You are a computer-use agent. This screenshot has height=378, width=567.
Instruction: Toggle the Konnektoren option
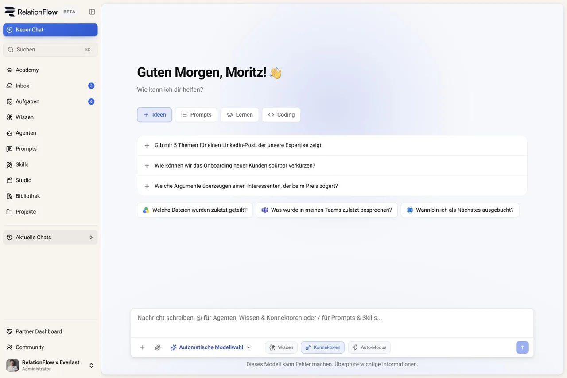click(x=322, y=347)
